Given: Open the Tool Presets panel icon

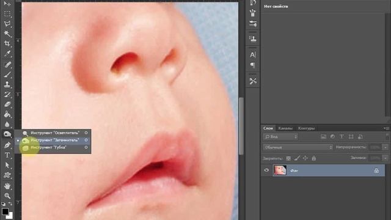Looking at the screenshot, I should [x=253, y=81].
